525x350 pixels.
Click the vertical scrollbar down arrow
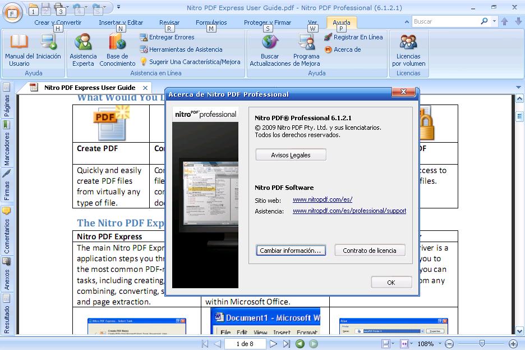[519, 331]
